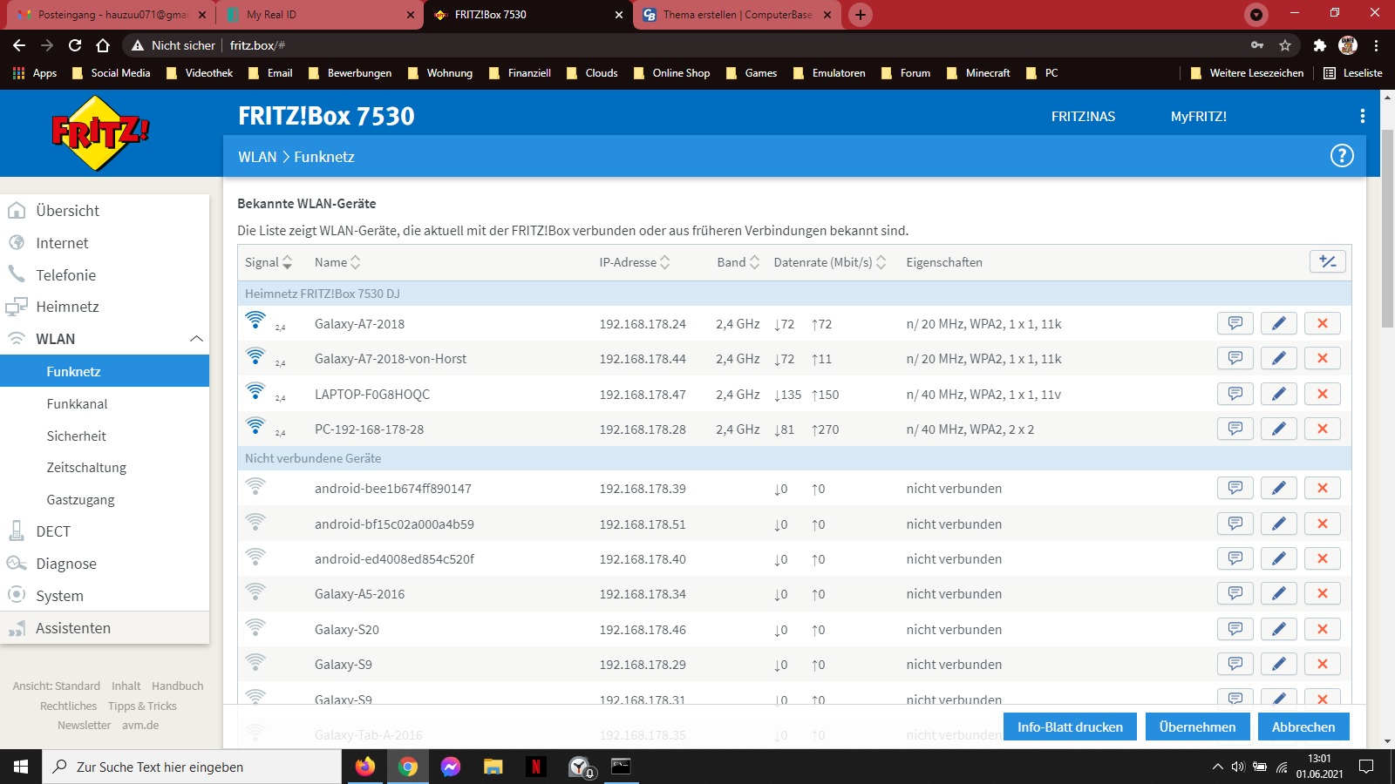This screenshot has height=784, width=1395.
Task: Switch to the ComputerBase Thema erstellen tab
Action: (737, 15)
